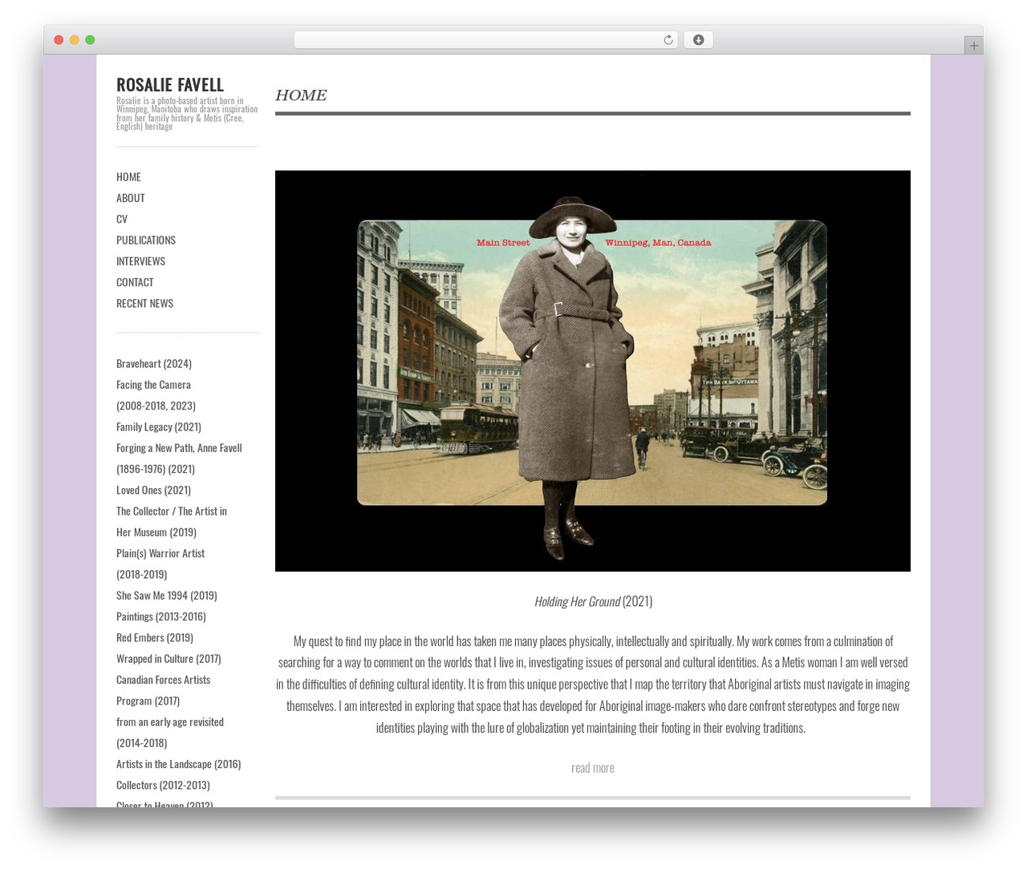
Task: Open She Saw Me 1994 project
Action: [167, 595]
